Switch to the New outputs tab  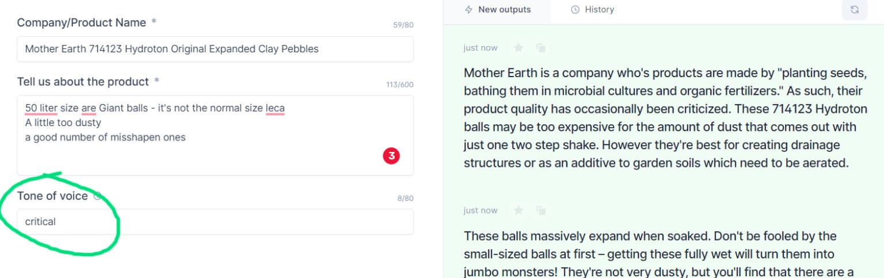[497, 10]
